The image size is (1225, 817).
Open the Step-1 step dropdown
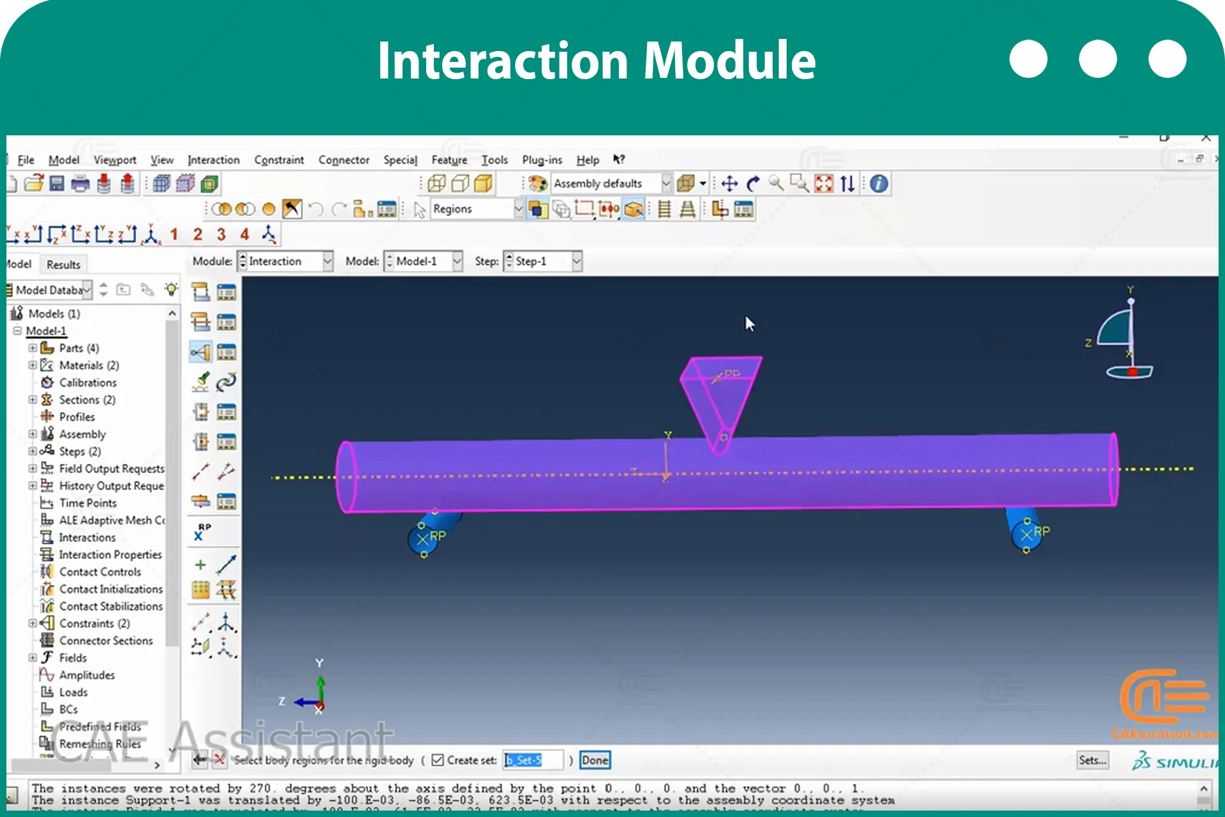543,261
